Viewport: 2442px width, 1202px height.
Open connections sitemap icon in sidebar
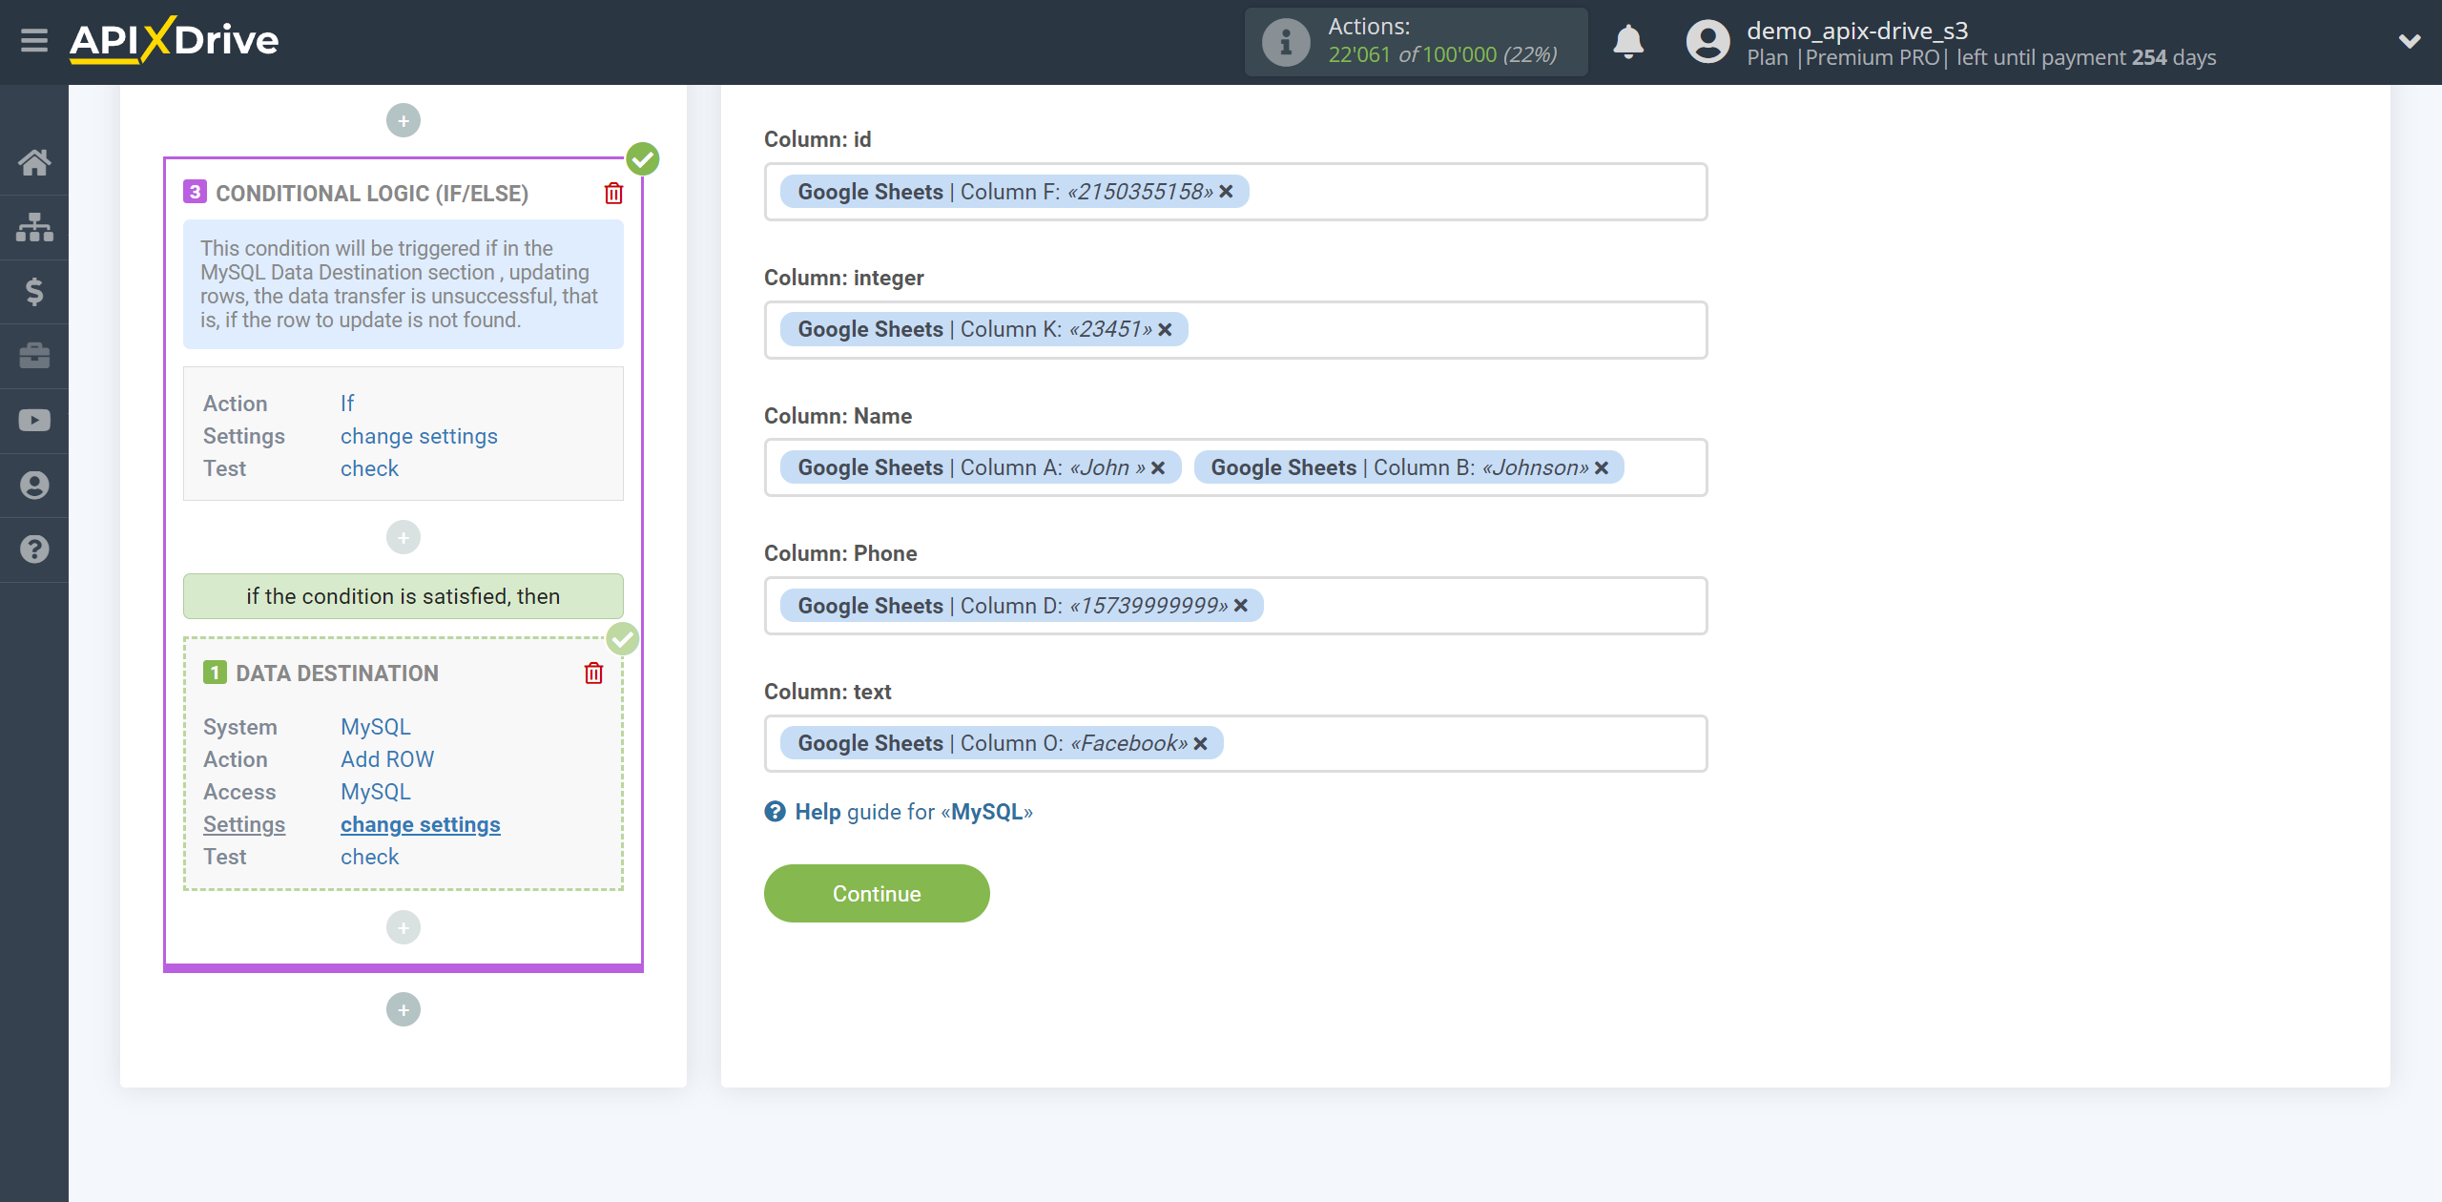click(x=34, y=227)
